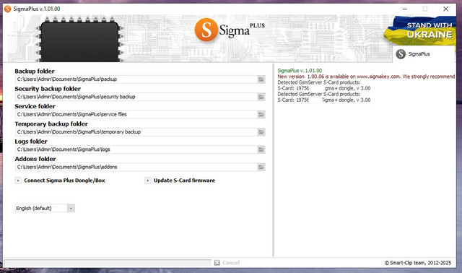Click the 'Backup folder' label
Viewport: 462px width, 273px height.
35,71
